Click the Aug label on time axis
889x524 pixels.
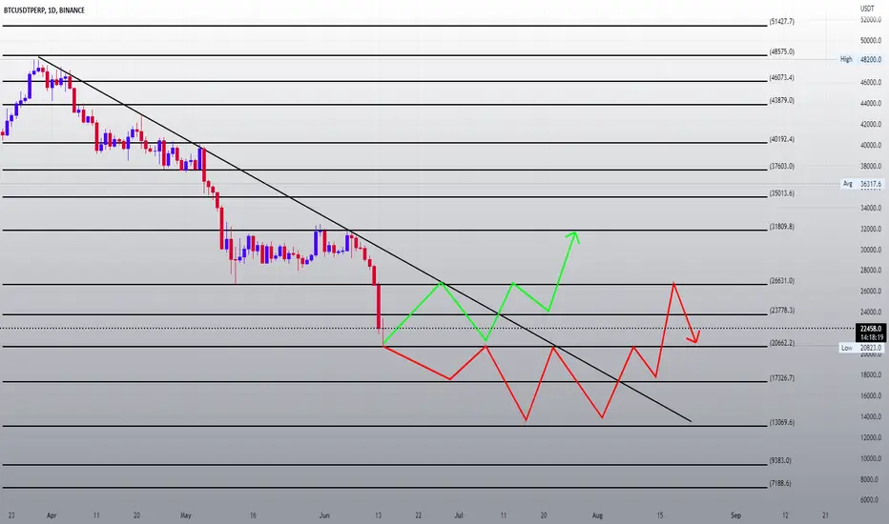tap(597, 515)
